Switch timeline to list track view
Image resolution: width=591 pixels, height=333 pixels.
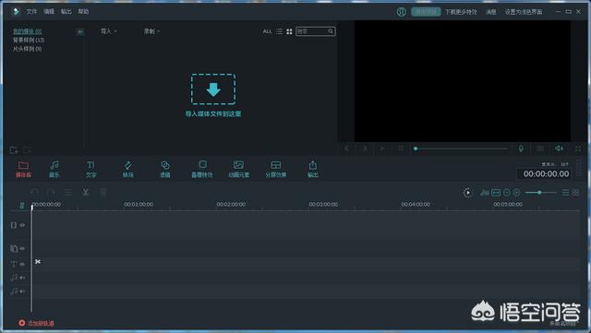click(x=565, y=193)
